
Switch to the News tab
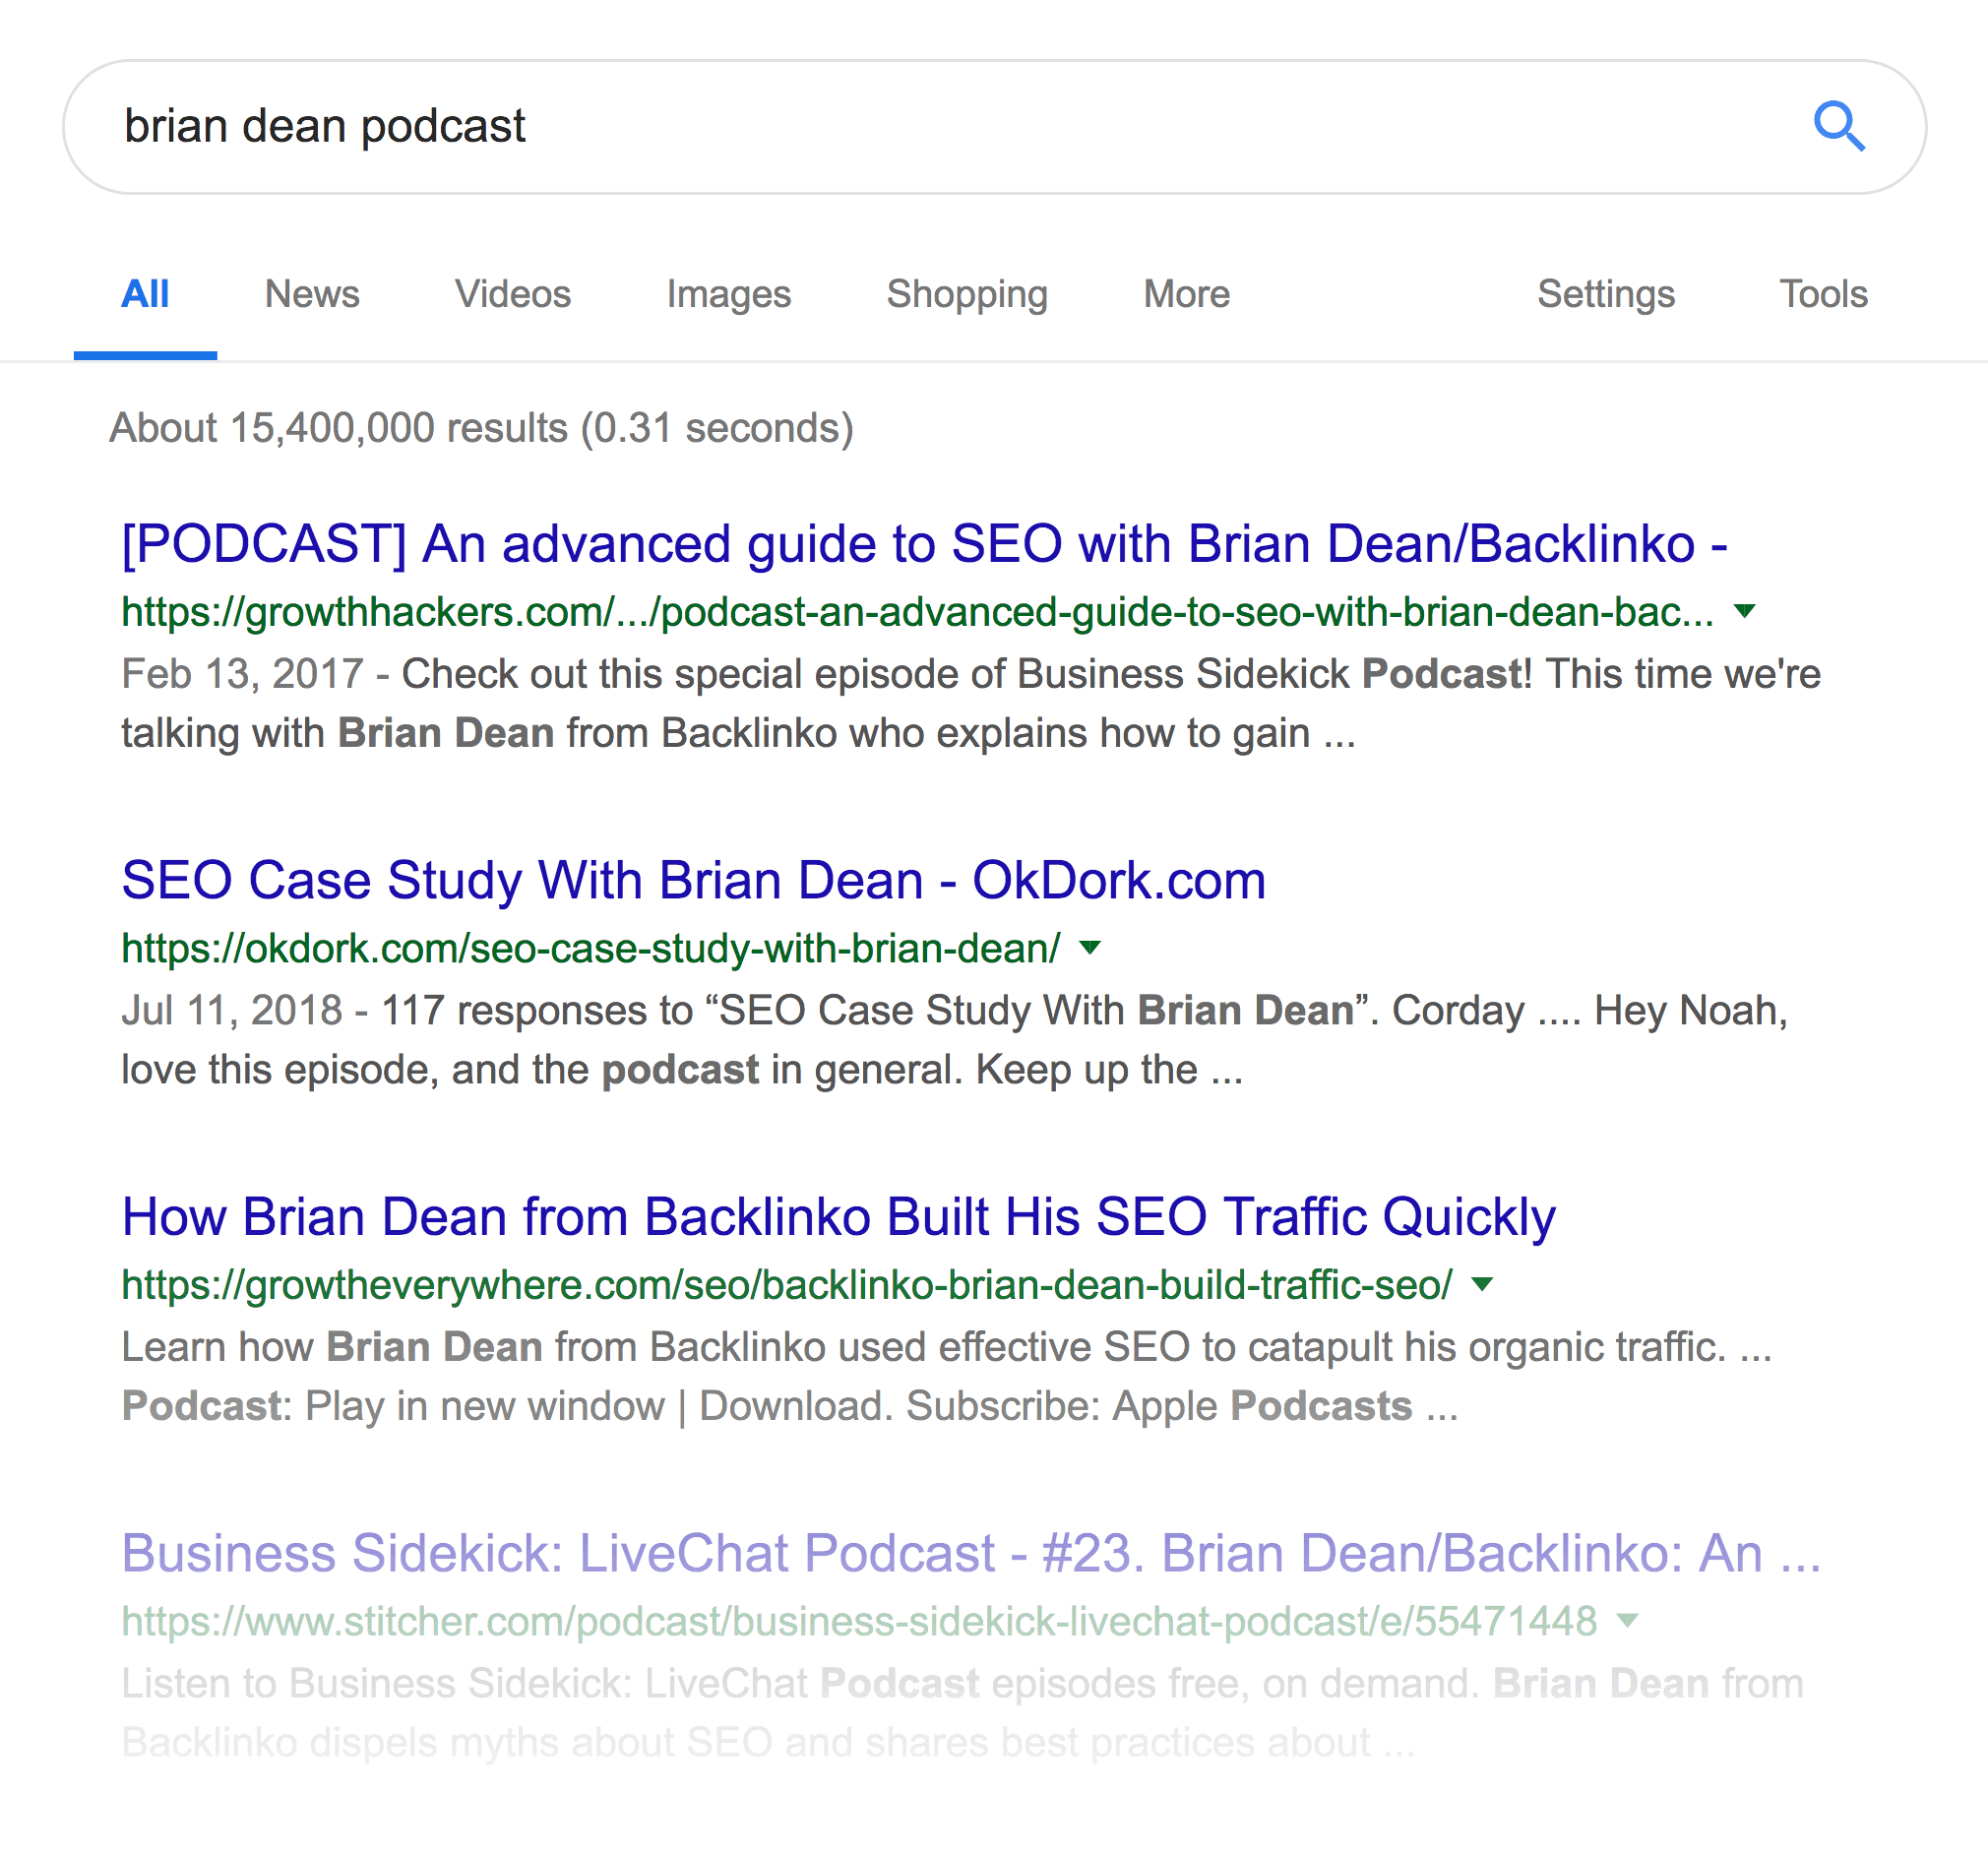click(312, 294)
